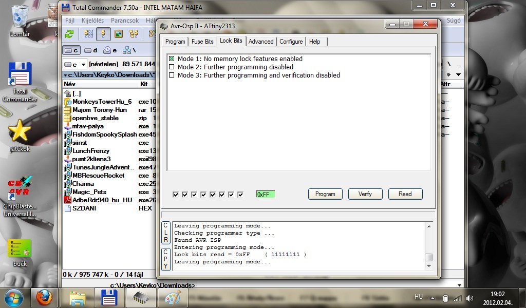
Task: Copy the log with CPY button
Action: point(166,259)
